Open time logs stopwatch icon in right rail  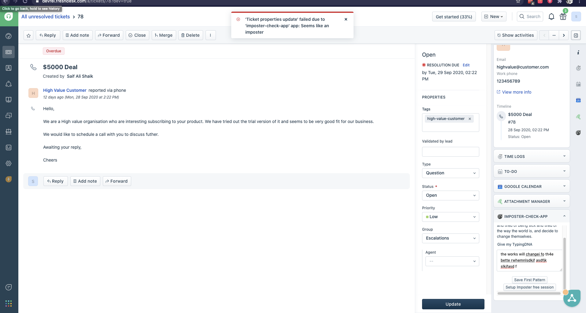(578, 68)
